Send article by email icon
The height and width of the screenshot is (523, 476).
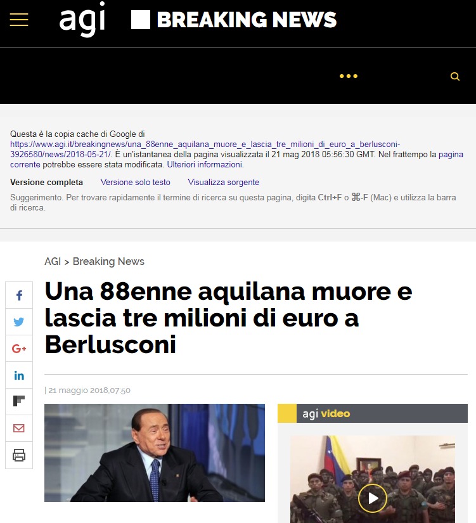pyautogui.click(x=19, y=429)
